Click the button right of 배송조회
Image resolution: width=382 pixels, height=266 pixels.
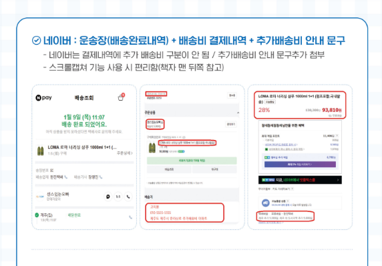[x=214, y=169]
